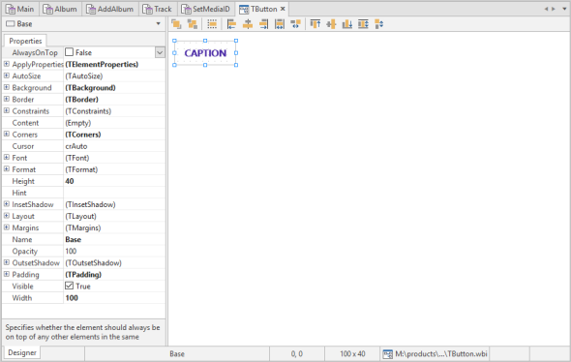This screenshot has width=571, height=362.
Task: Click the (TBackground) value cell
Action: [114, 88]
